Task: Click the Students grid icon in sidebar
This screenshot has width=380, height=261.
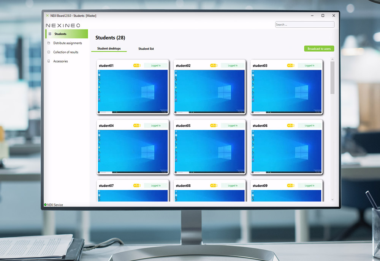Action: click(x=50, y=34)
